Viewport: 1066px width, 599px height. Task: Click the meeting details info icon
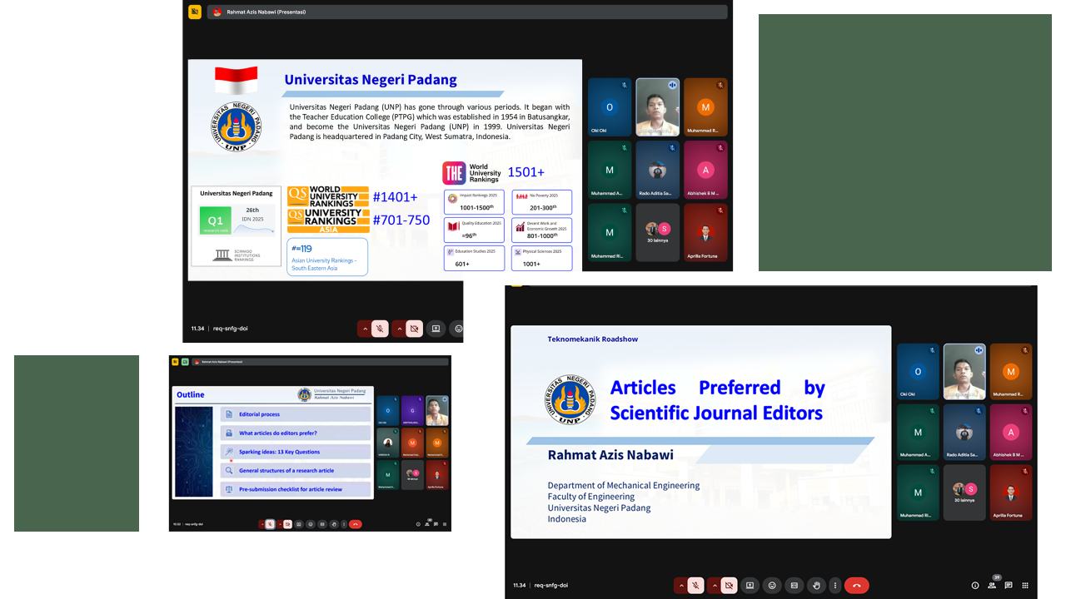tap(975, 586)
